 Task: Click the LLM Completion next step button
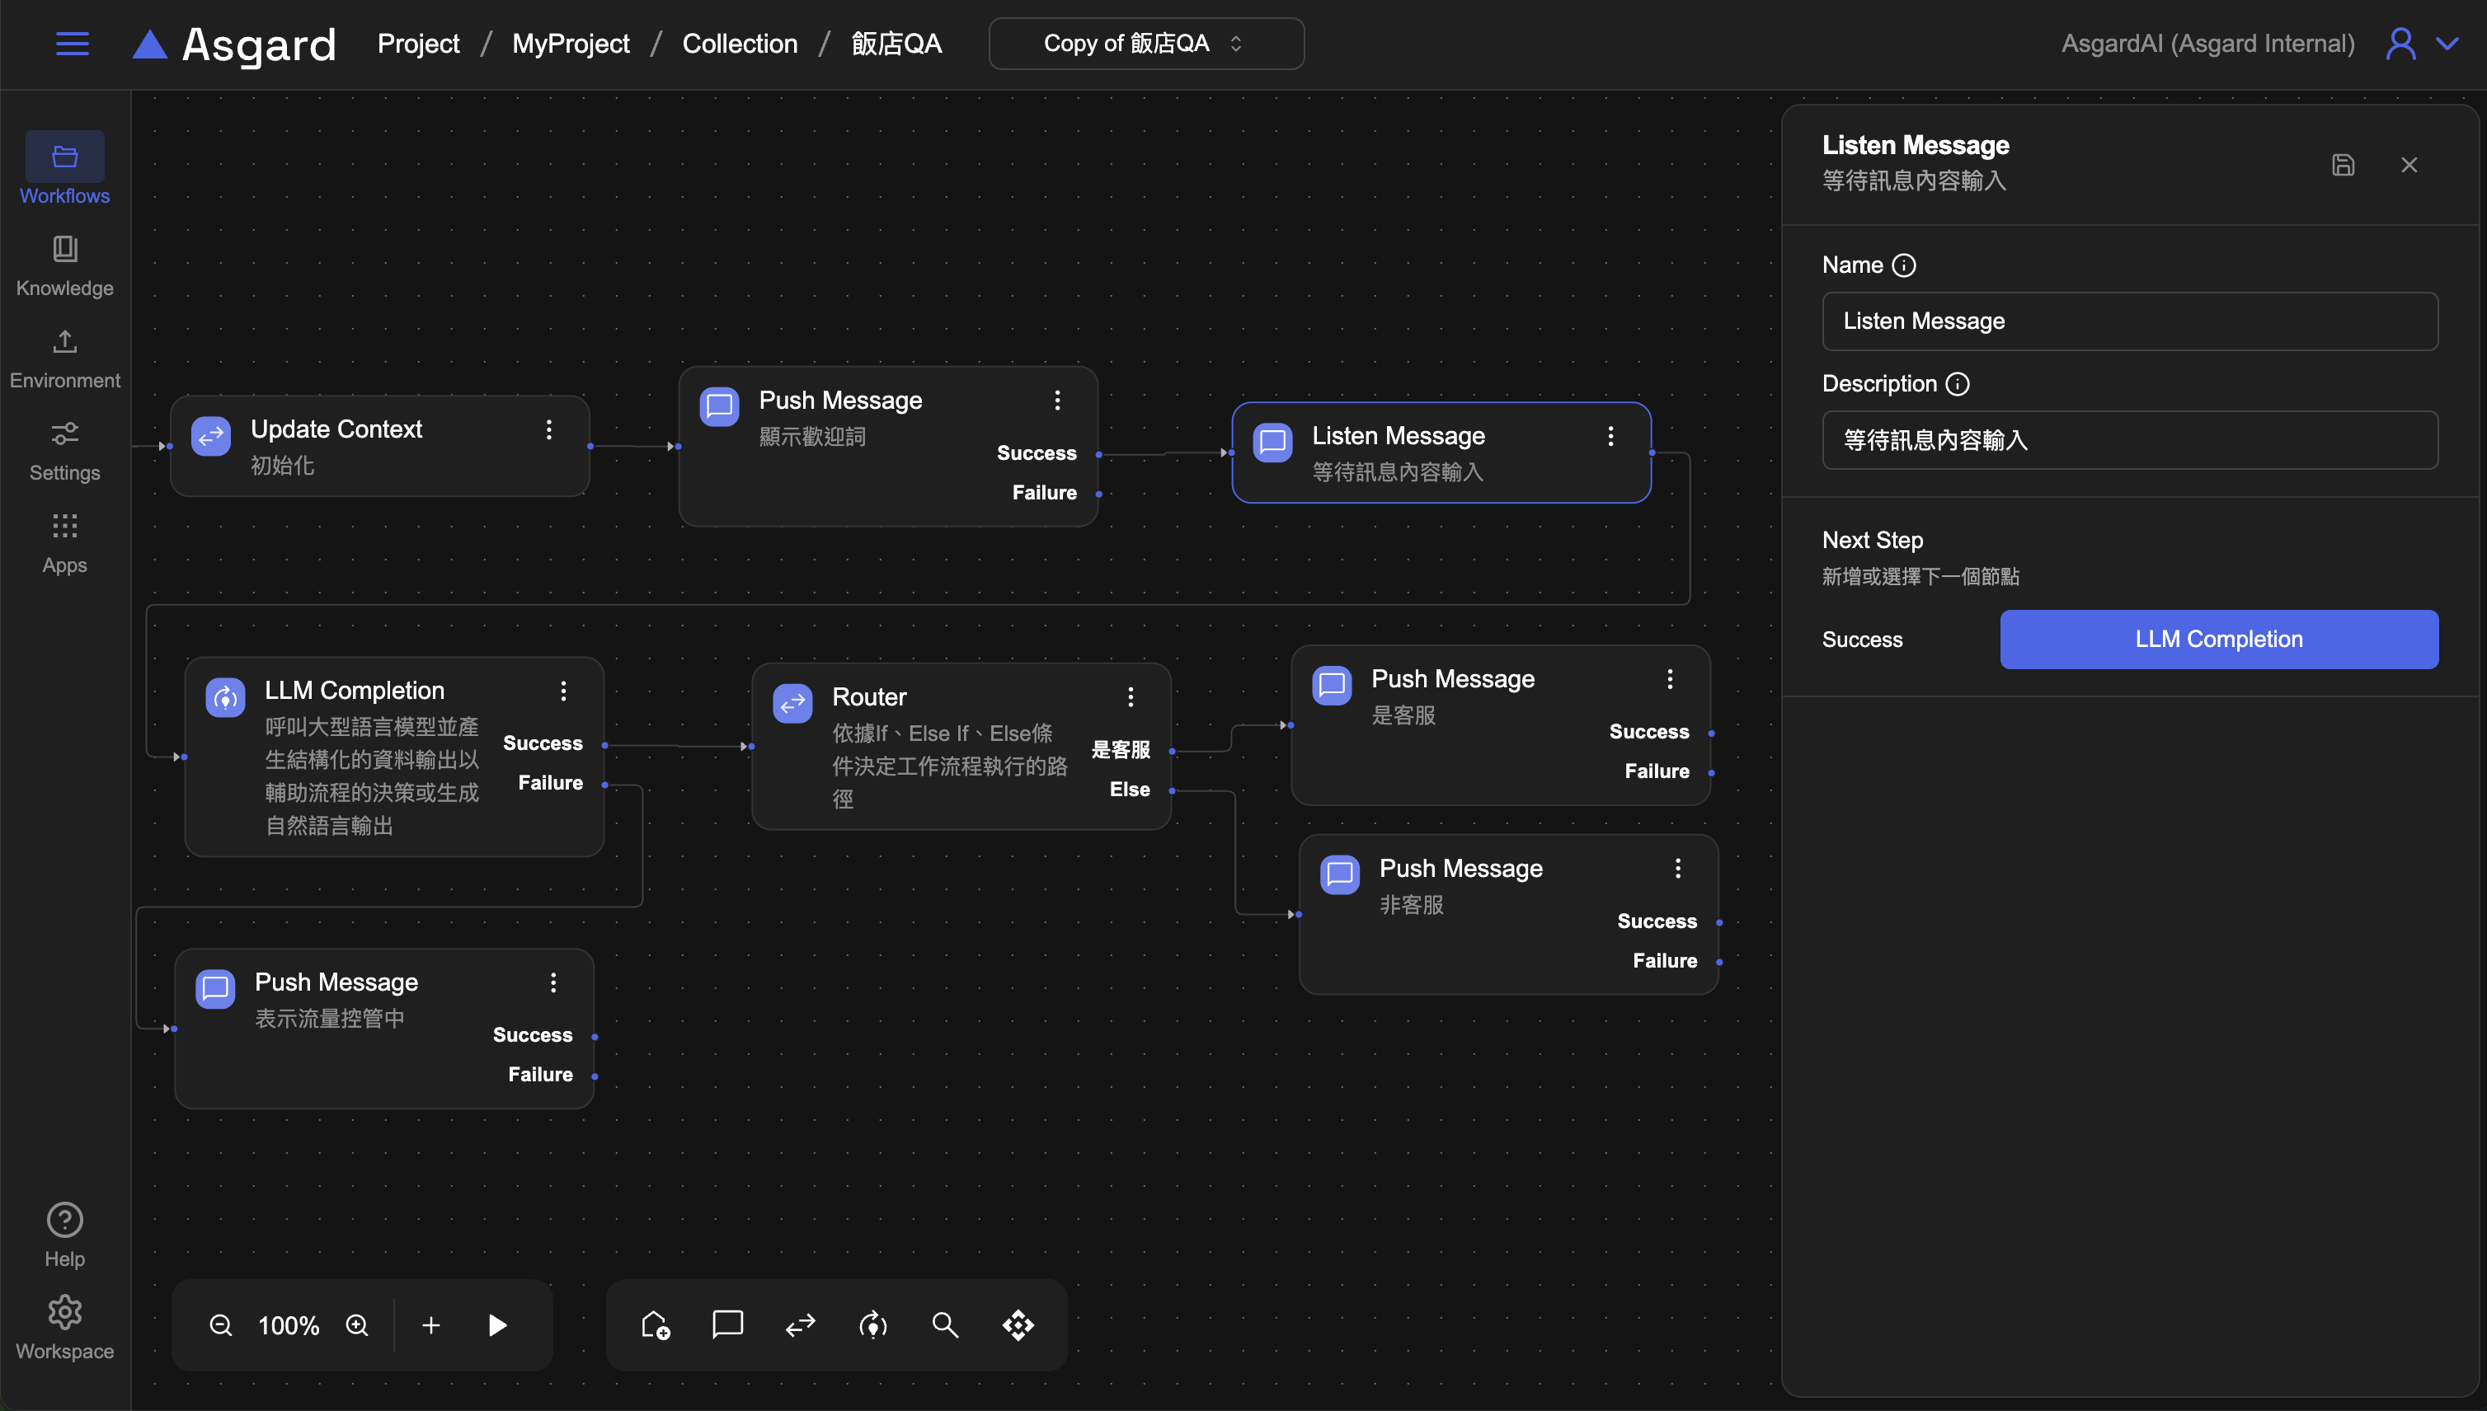tap(2218, 640)
